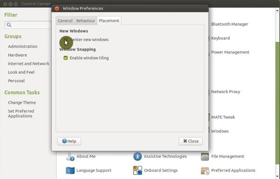Open the Internet and Network group
Image resolution: width=280 pixels, height=179 pixels.
coord(28,63)
